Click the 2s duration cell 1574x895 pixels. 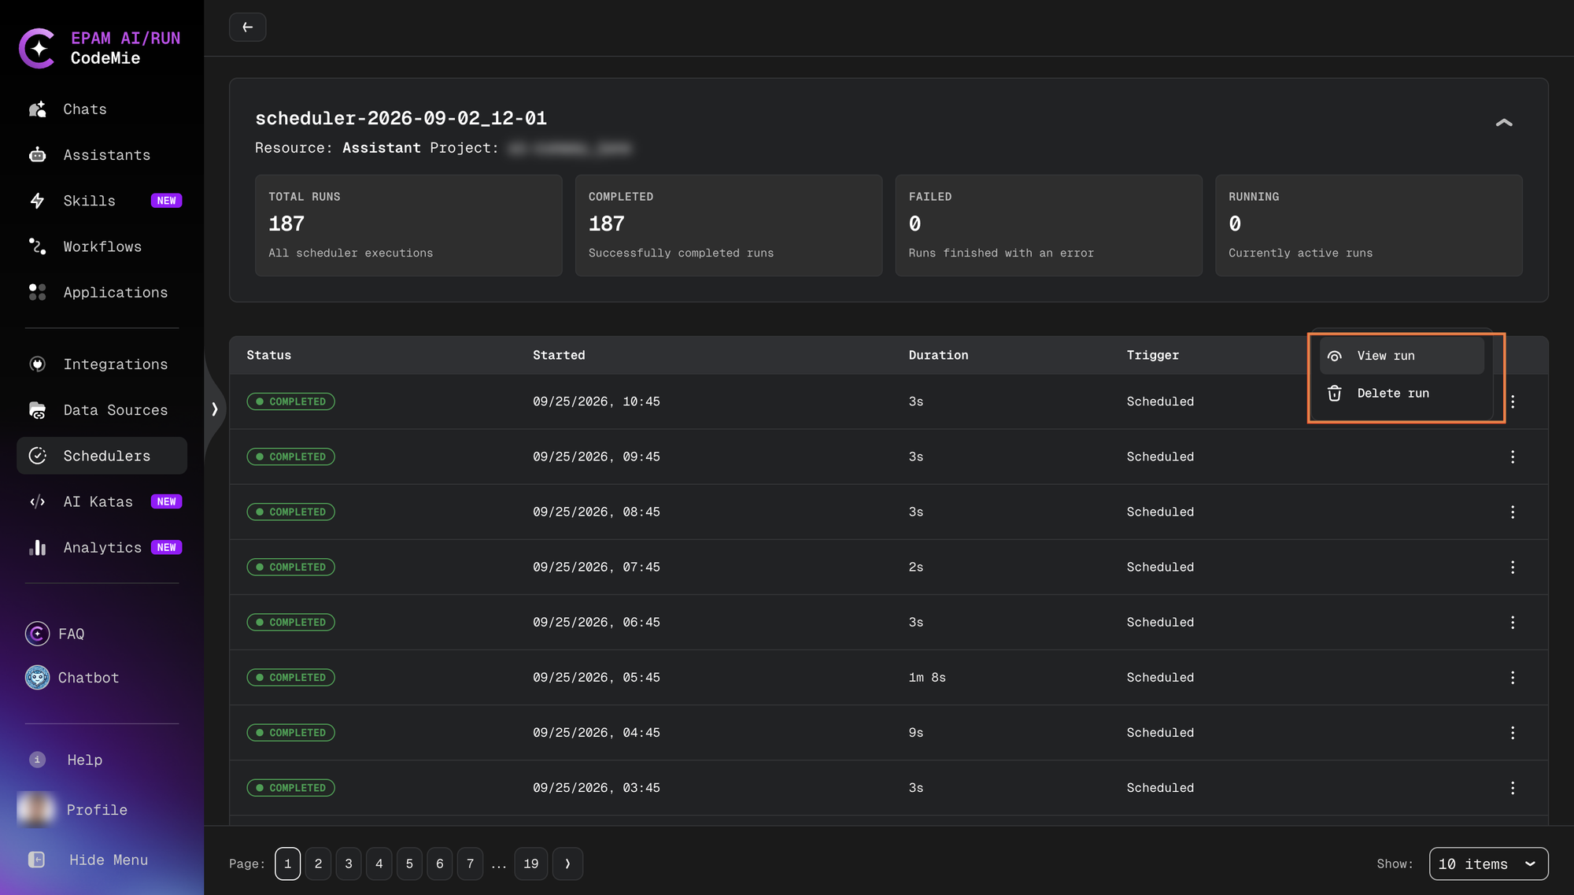point(916,567)
